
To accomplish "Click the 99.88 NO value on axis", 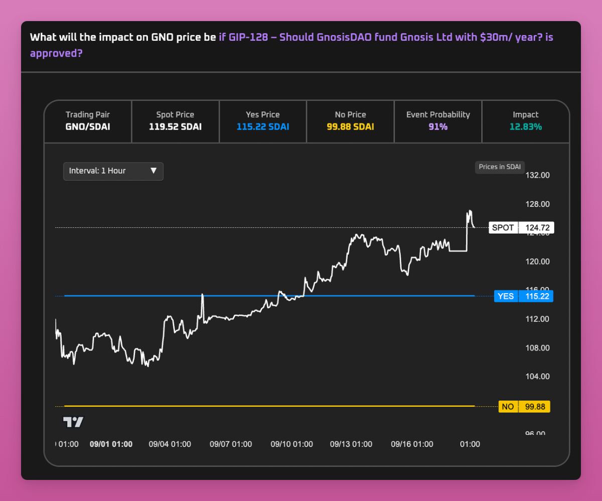I will point(535,407).
